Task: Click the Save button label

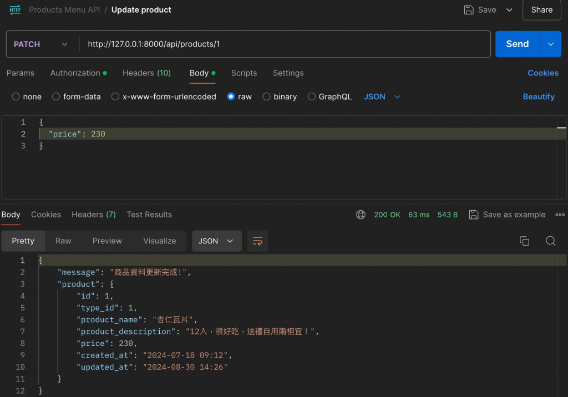Action: click(487, 10)
